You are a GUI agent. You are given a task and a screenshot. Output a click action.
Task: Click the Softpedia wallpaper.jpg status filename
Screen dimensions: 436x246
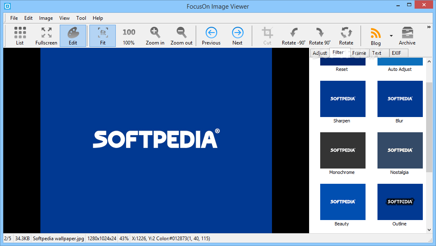pos(59,239)
